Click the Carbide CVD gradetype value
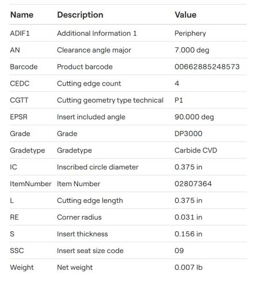This screenshot has width=253, height=282. click(x=195, y=150)
